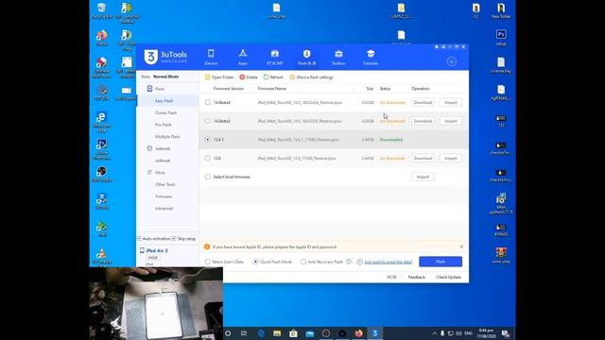Open the iDevice tab
605x340 pixels.
coord(211,57)
